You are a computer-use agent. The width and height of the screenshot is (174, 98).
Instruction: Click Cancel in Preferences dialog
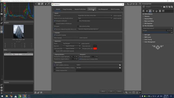click(119, 91)
